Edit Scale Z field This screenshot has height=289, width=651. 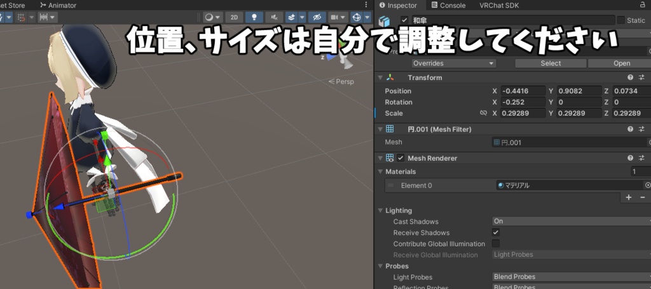tap(631, 113)
